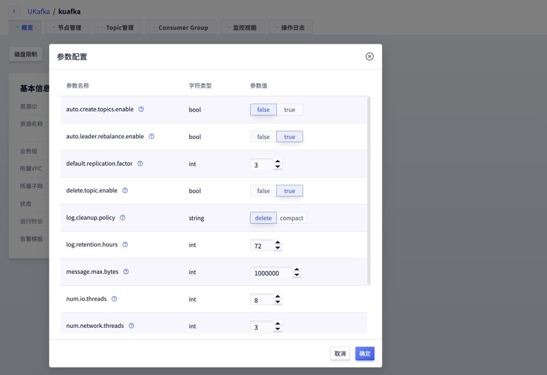
Task: Select compact for log.cleanup.policy
Action: (292, 218)
